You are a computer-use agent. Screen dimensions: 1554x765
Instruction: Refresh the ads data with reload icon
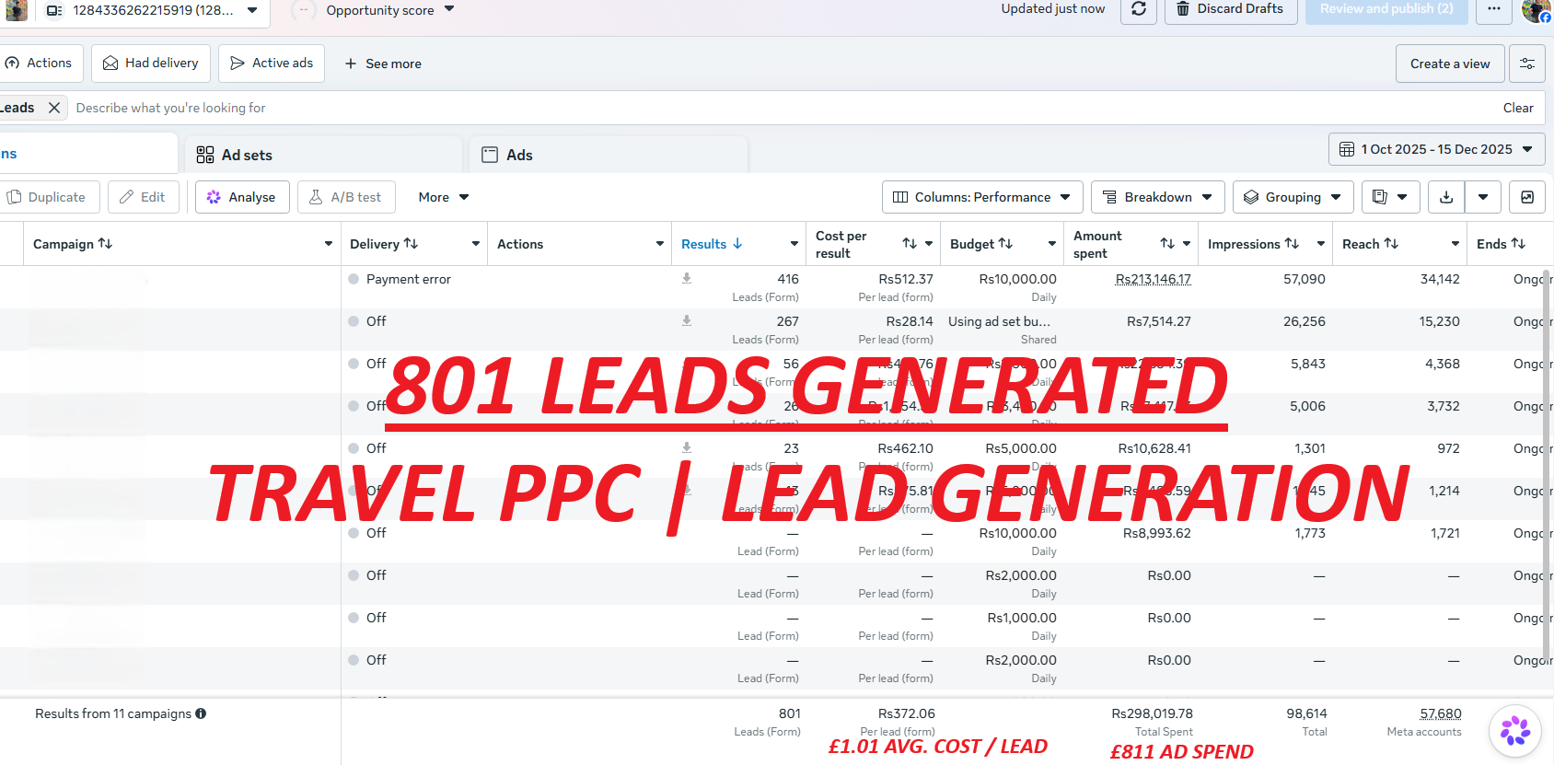(1139, 9)
